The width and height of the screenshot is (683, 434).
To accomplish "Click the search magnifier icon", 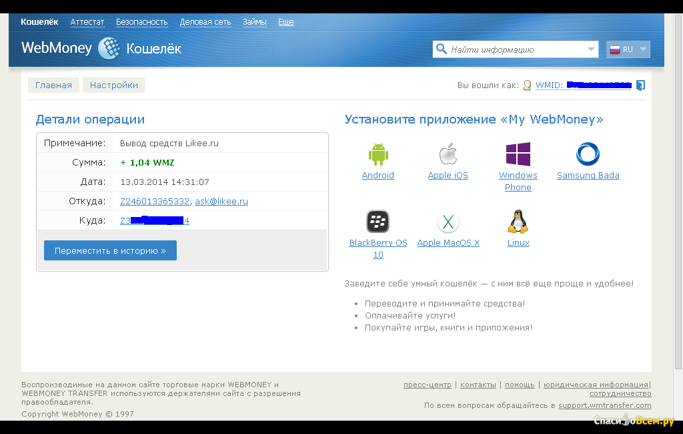I will (442, 49).
